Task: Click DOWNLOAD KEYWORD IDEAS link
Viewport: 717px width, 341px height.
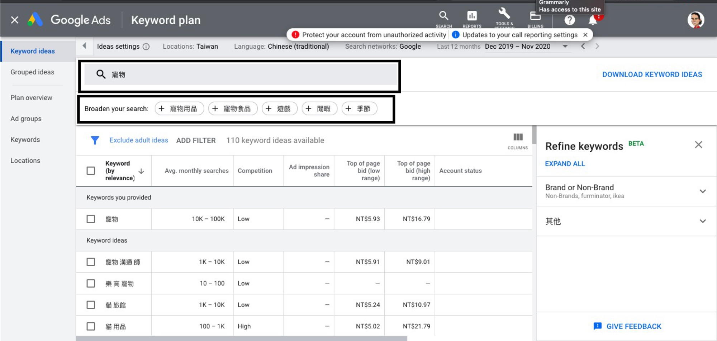Action: (652, 74)
